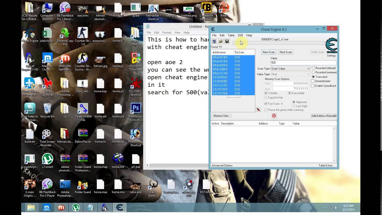Viewport: 382px width, 215px height.
Task: Click the Description column header in address table
Action: pos(227,123)
